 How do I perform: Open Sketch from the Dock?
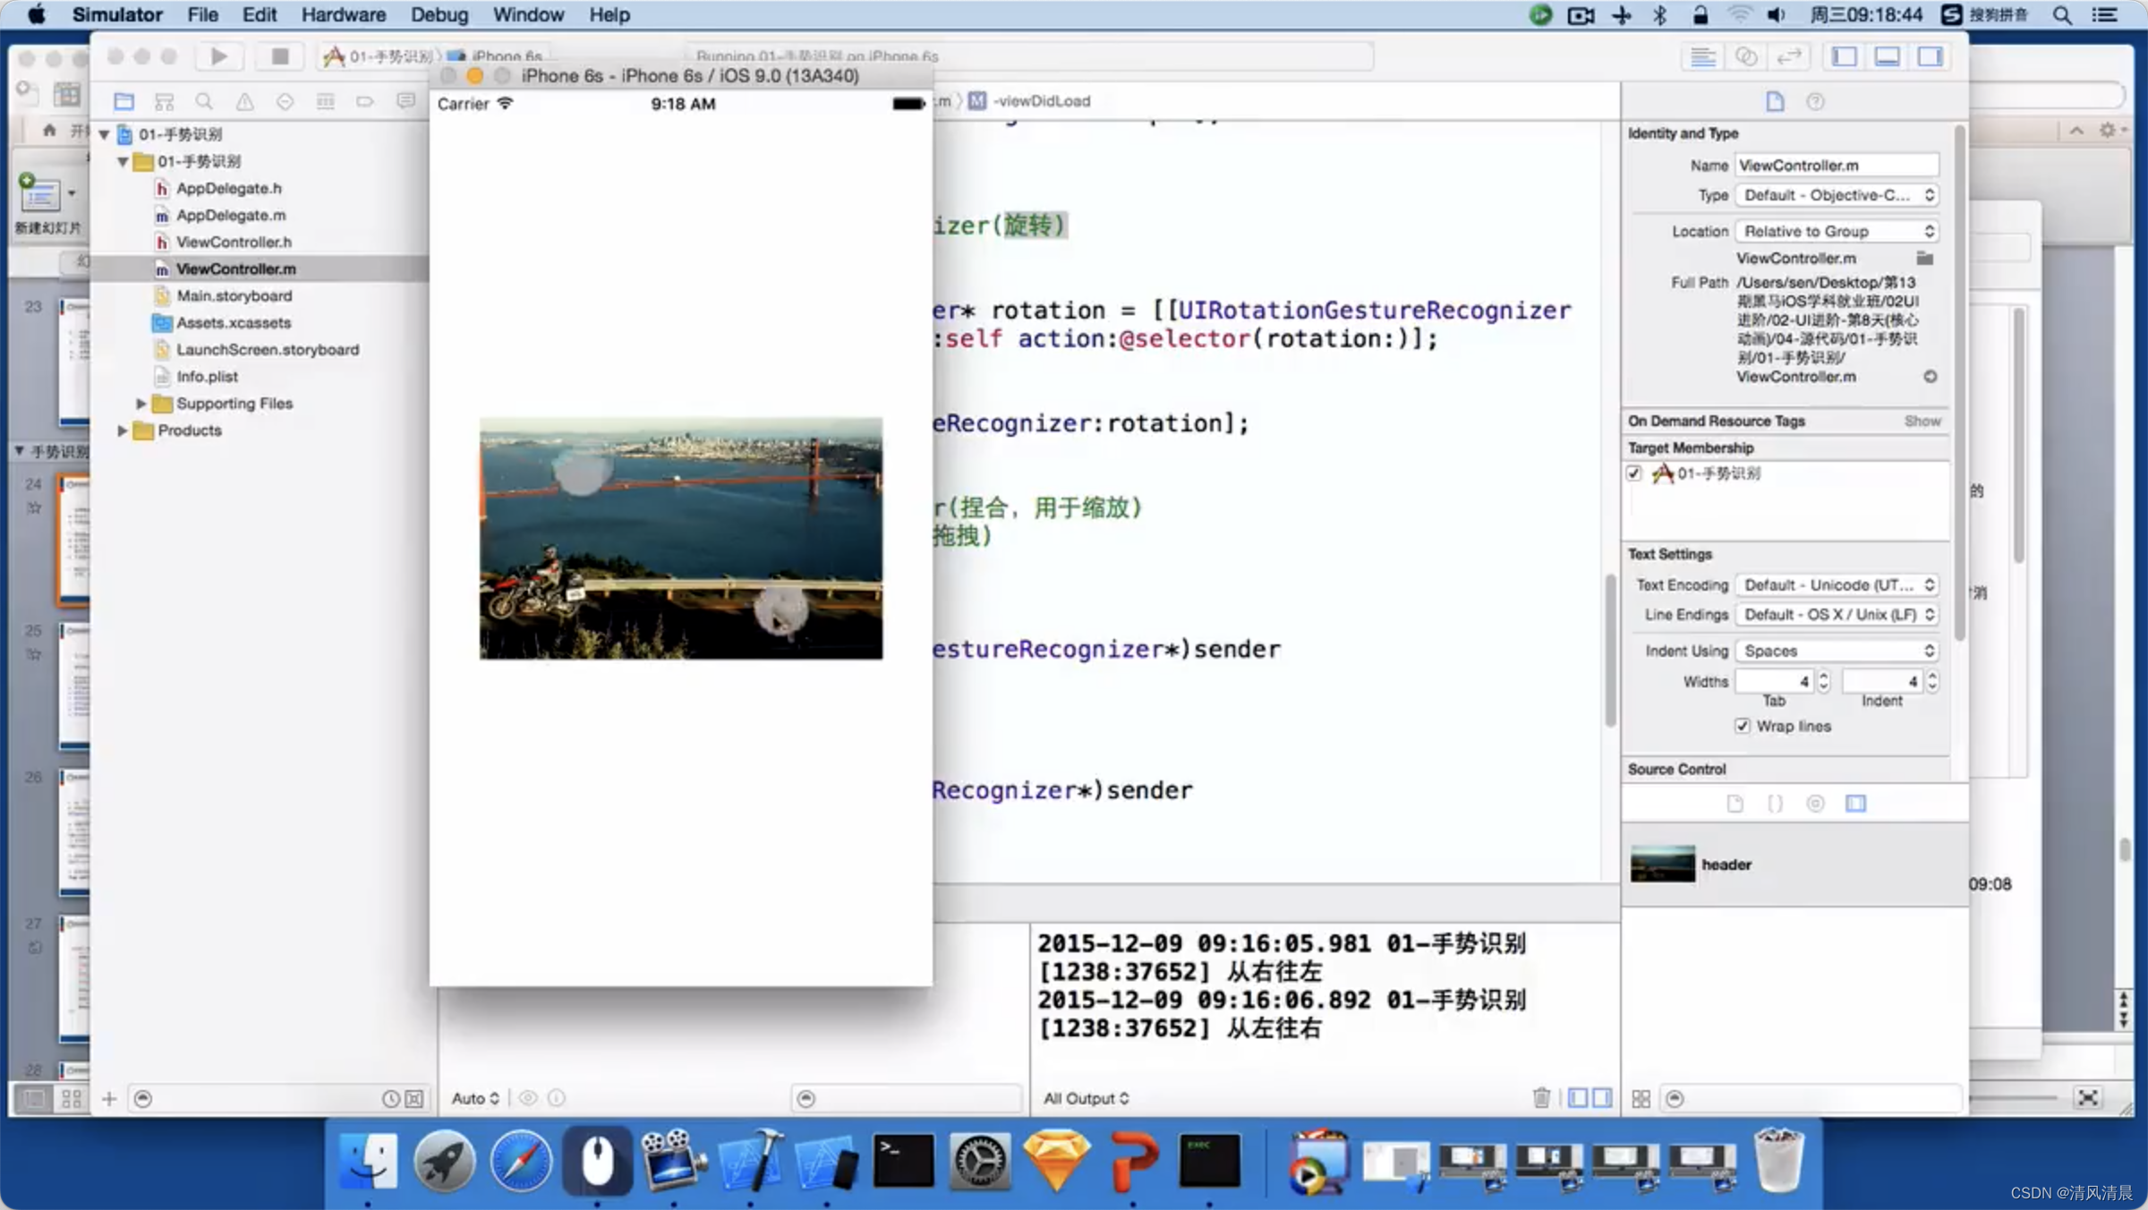coord(1056,1162)
